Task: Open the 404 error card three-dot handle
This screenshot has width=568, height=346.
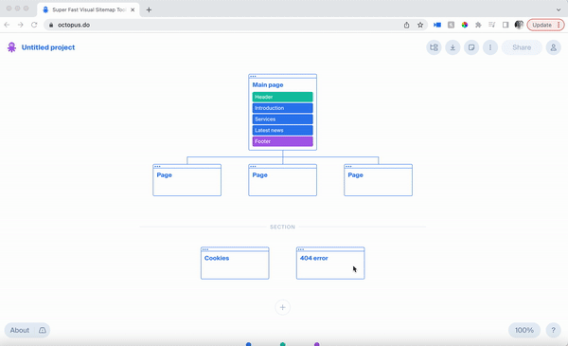Action: coord(301,249)
